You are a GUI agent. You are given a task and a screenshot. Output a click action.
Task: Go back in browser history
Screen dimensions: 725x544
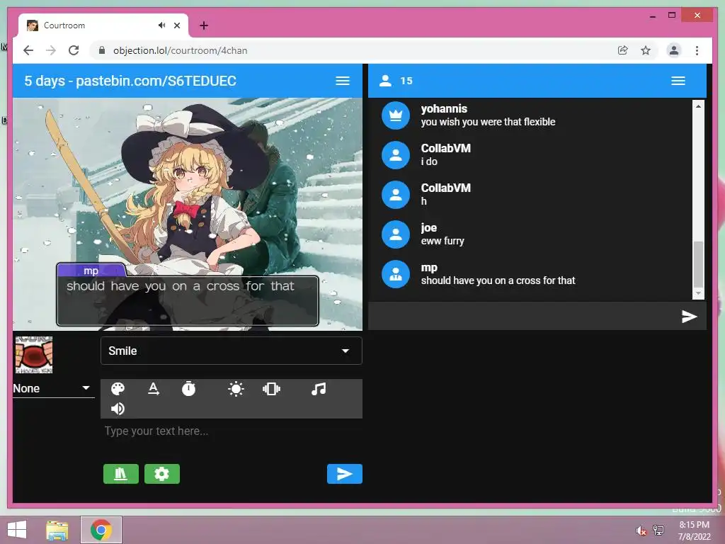pyautogui.click(x=28, y=50)
